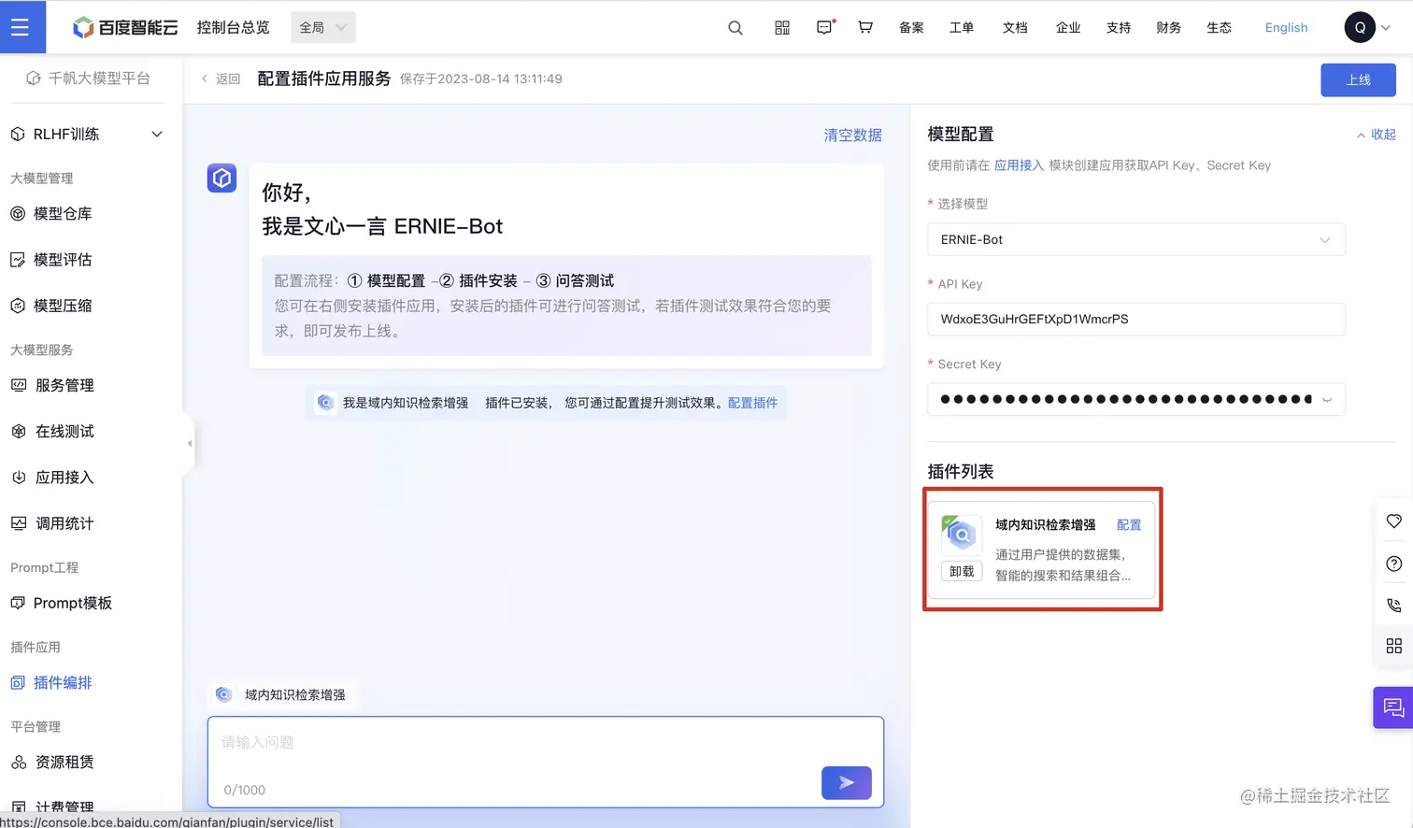Open the 备案 header menu

(911, 27)
